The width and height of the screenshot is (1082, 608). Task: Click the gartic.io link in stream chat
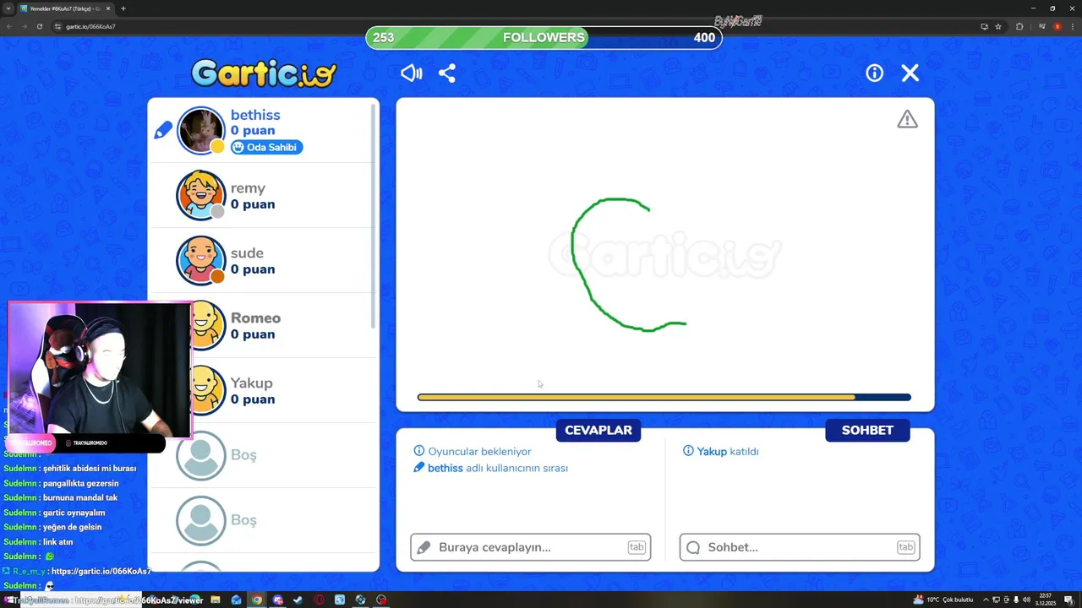tap(101, 571)
